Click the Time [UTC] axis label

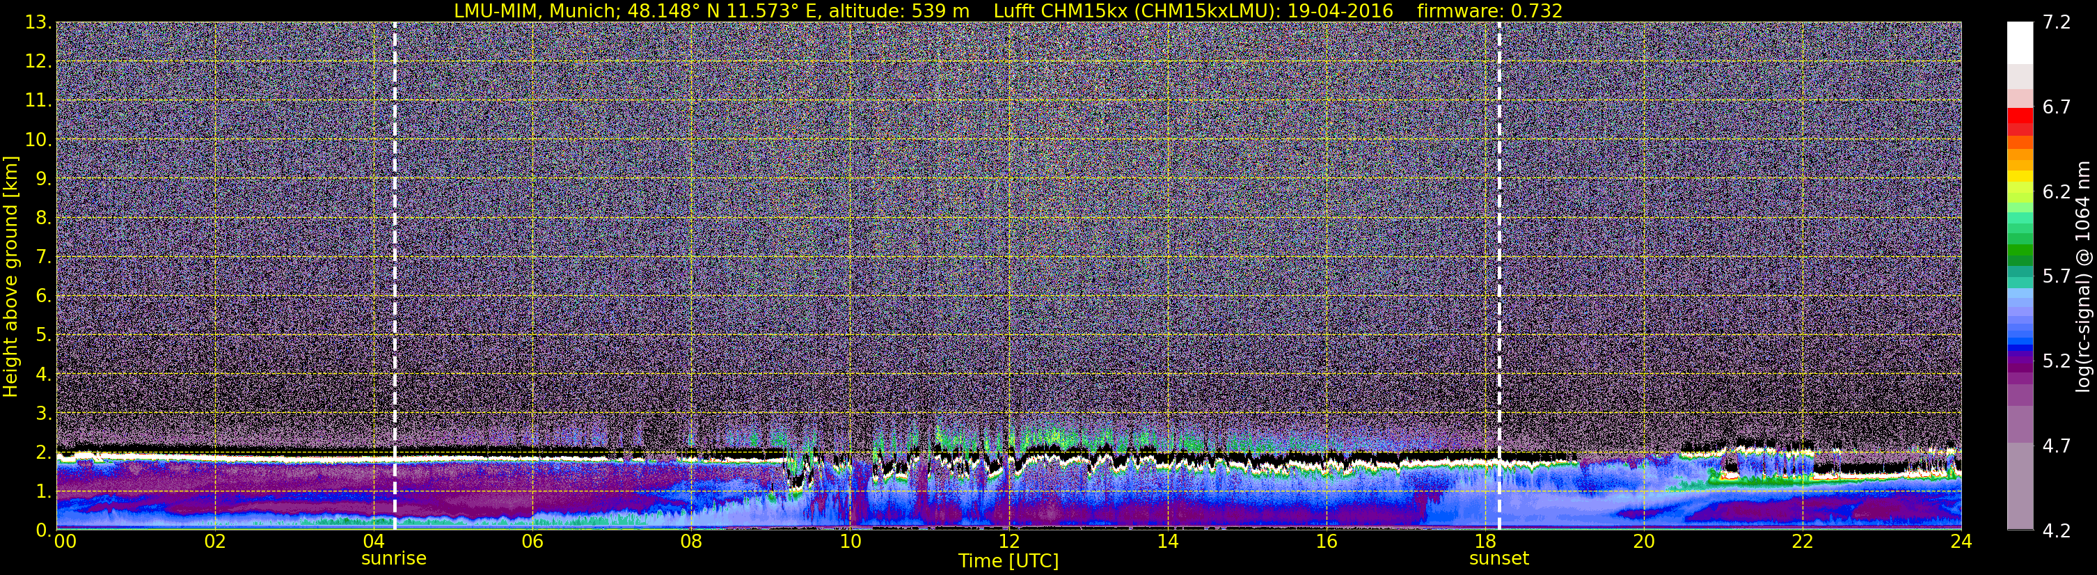click(x=1008, y=561)
